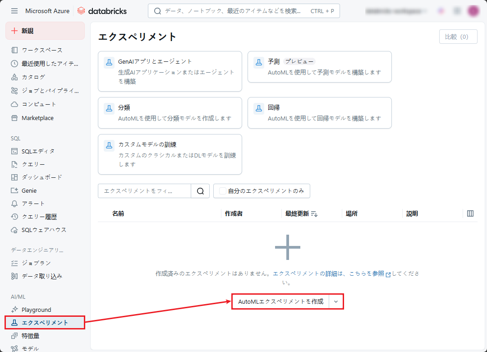Select 特徴量 in the AI/ML section
487x352 pixels.
click(30, 336)
